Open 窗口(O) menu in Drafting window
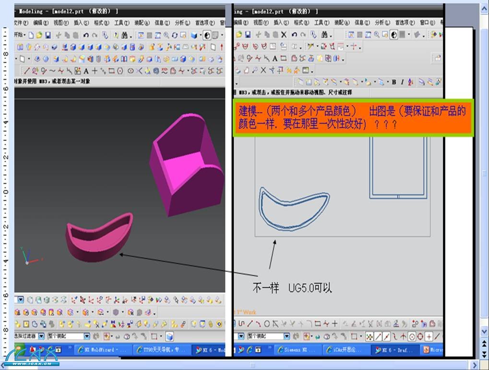The image size is (489, 370). point(428,23)
